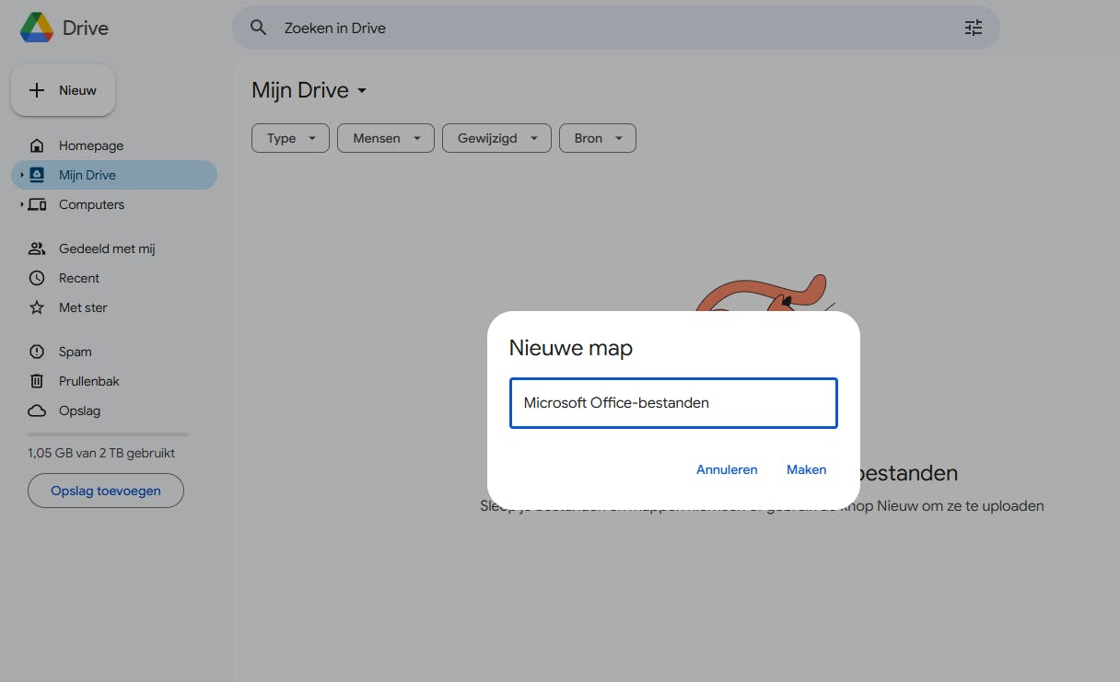The width and height of the screenshot is (1120, 682).
Task: Open Opslag section
Action: pos(114,410)
